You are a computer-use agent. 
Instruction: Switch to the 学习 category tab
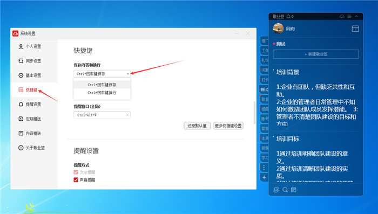pyautogui.click(x=265, y=158)
